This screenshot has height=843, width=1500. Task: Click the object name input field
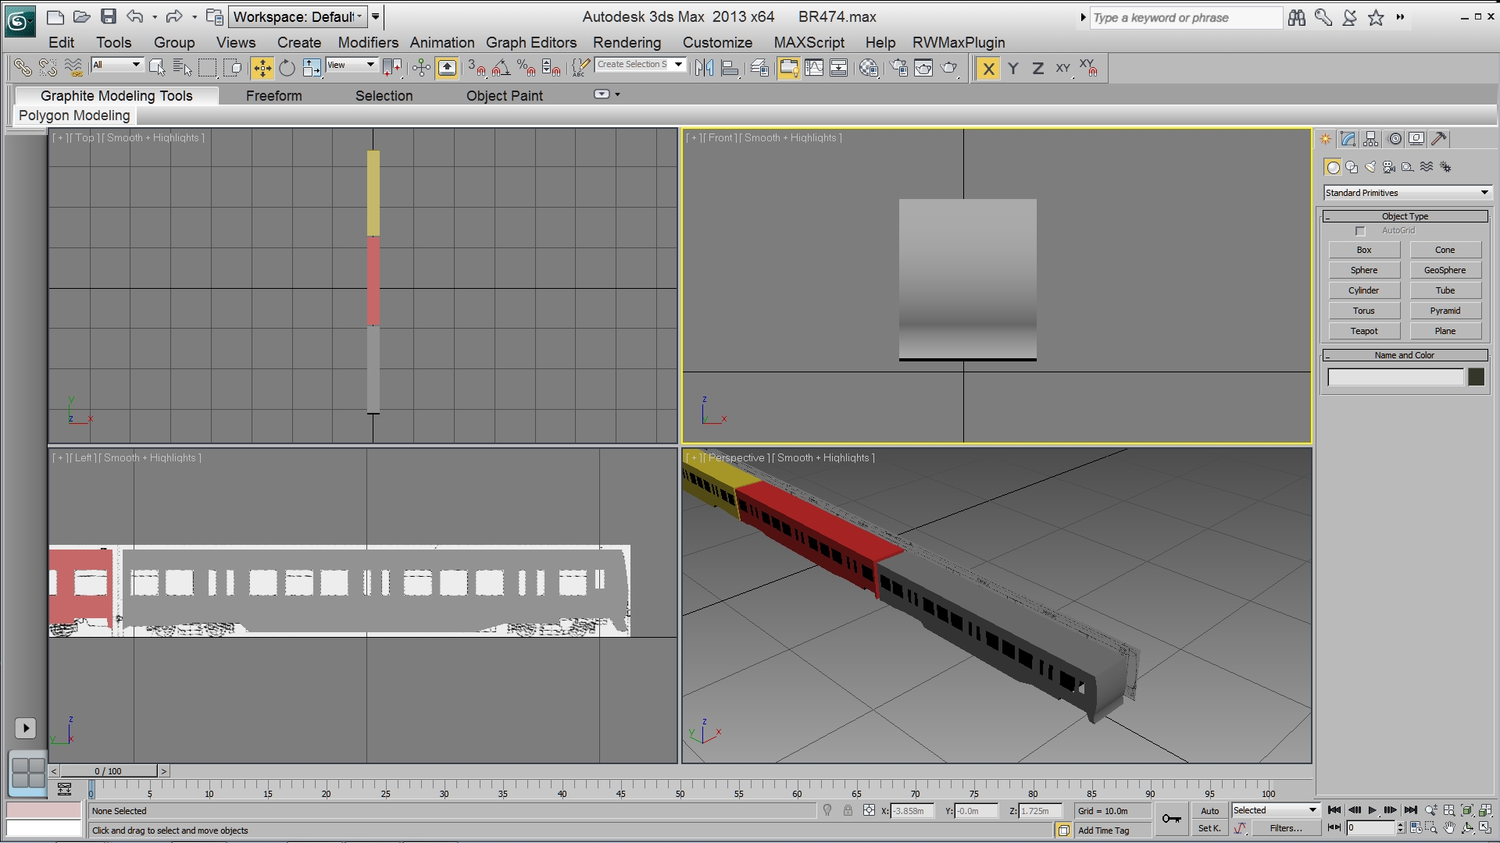[1395, 378]
